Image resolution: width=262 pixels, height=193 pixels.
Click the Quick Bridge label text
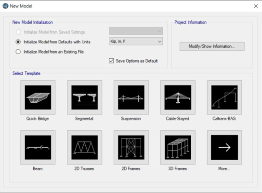pos(38,119)
